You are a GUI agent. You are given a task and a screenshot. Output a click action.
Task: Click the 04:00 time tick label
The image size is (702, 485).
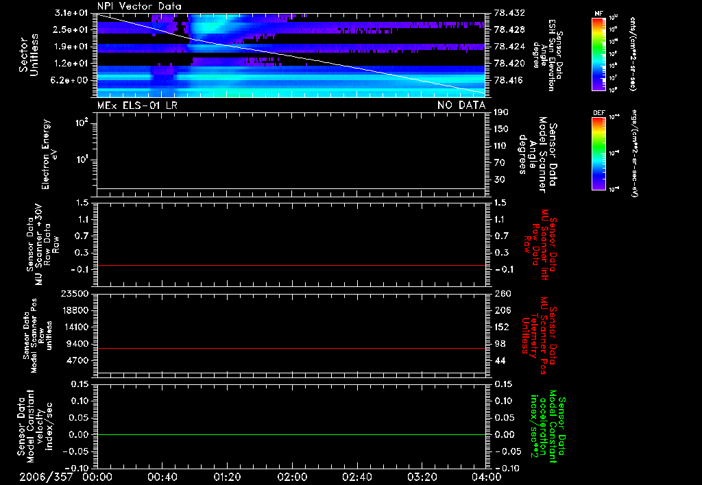coord(486,477)
